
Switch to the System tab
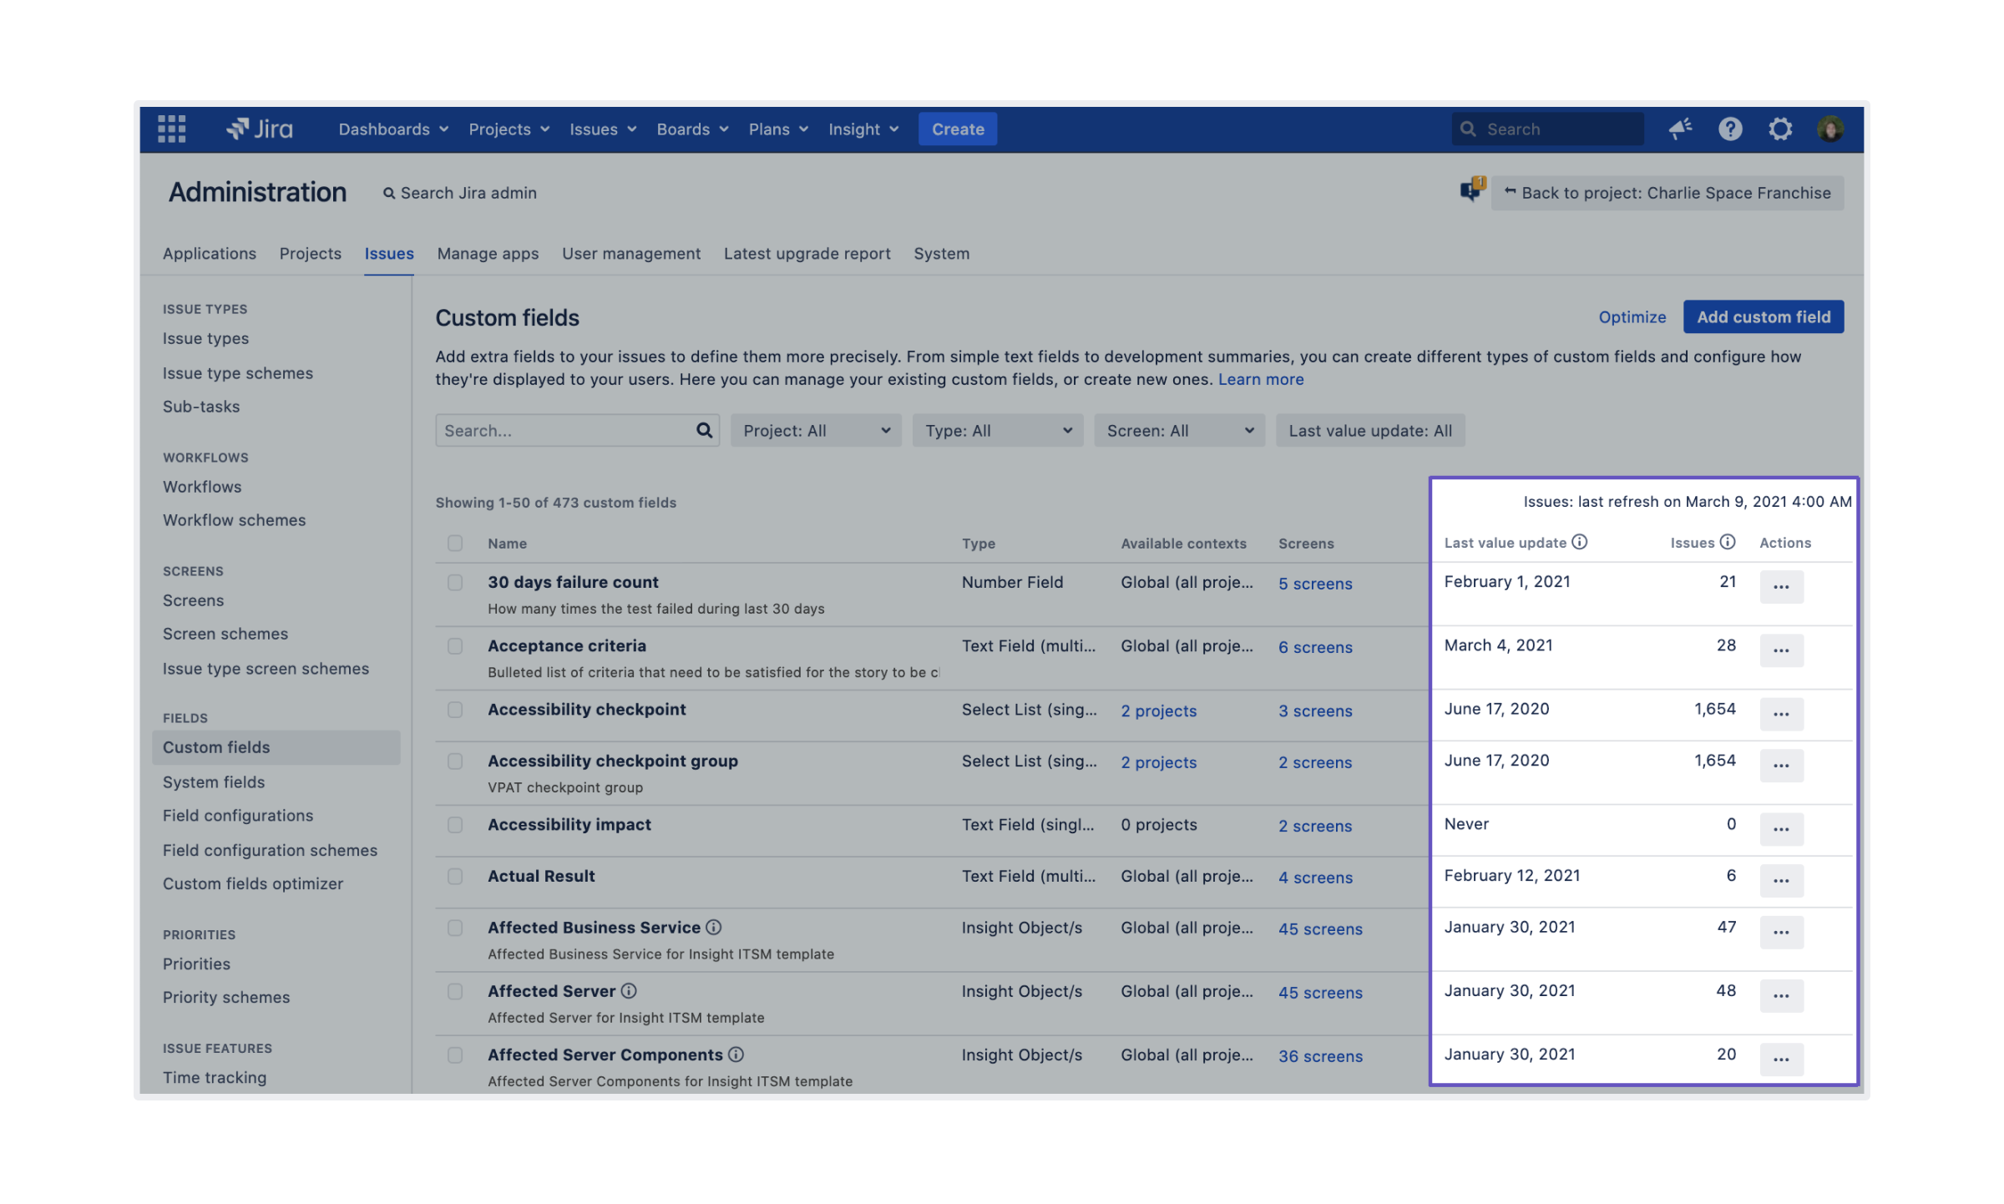click(941, 253)
